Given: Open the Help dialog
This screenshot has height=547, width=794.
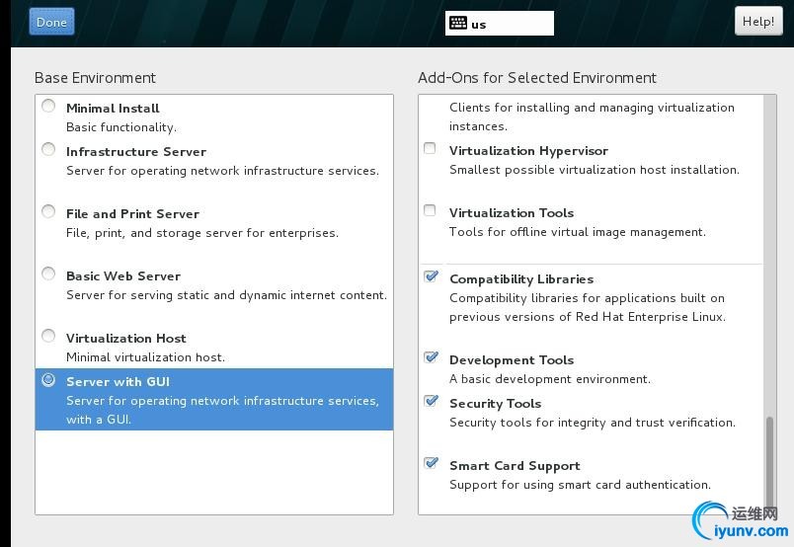Looking at the screenshot, I should tap(757, 21).
